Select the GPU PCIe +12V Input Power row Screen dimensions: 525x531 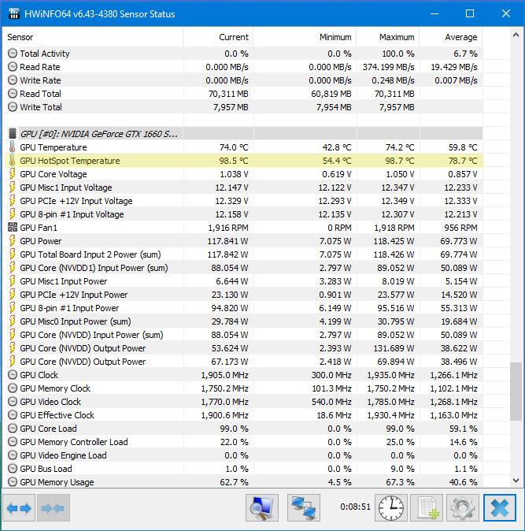pos(242,295)
